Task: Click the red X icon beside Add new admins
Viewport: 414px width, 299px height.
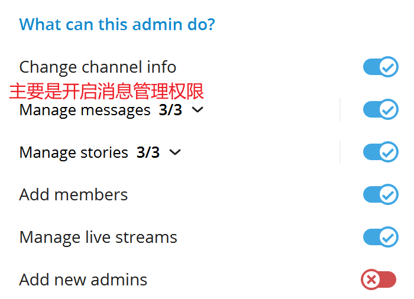Action: [x=371, y=279]
